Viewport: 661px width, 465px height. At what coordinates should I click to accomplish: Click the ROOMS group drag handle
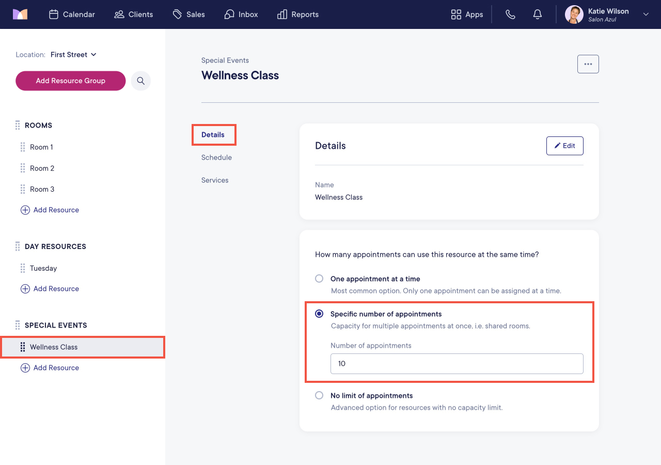[18, 126]
